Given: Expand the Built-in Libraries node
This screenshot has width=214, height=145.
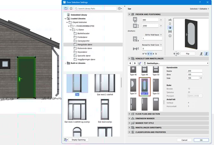Looking at the screenshot, I should [x=65, y=63].
